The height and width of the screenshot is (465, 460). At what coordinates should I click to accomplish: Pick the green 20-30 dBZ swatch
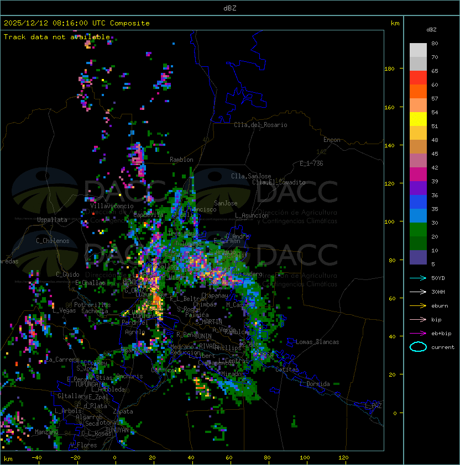tap(418, 230)
